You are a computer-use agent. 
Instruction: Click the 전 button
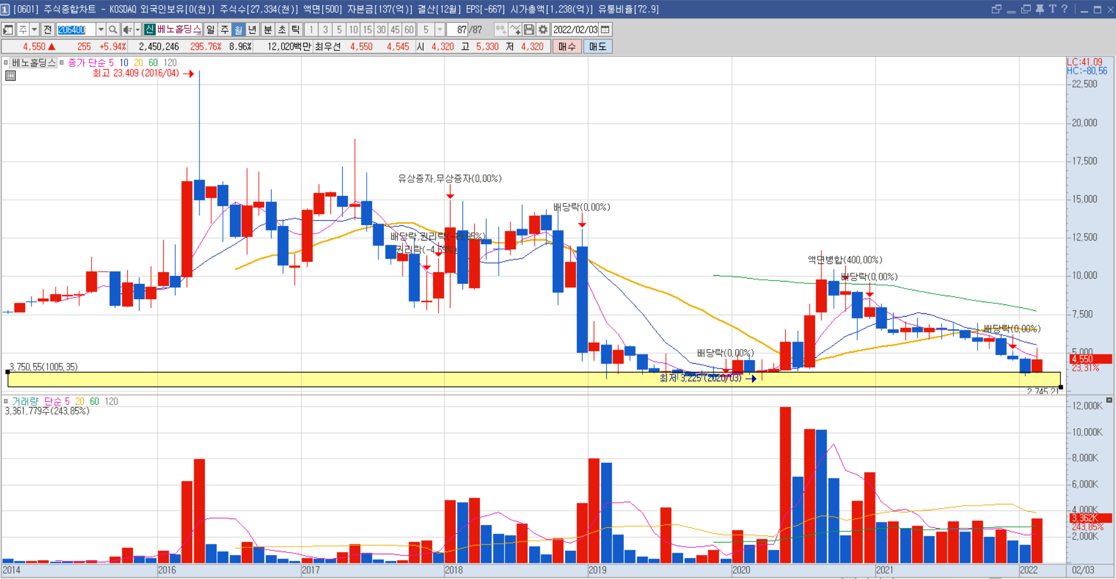tap(48, 29)
